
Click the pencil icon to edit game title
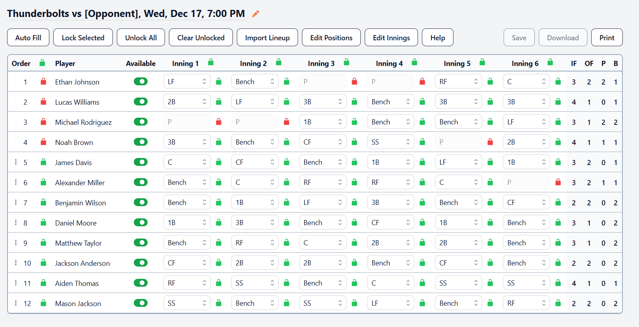pyautogui.click(x=255, y=13)
